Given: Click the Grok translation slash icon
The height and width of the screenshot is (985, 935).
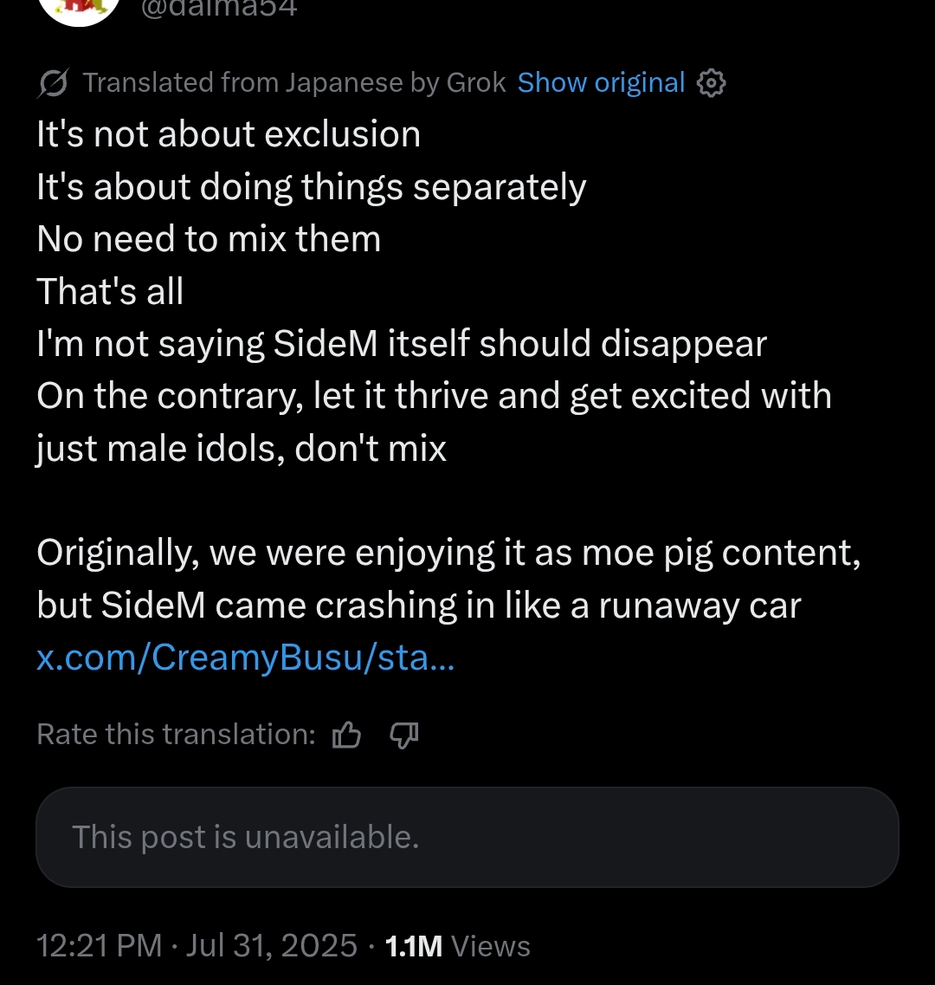Looking at the screenshot, I should [53, 83].
